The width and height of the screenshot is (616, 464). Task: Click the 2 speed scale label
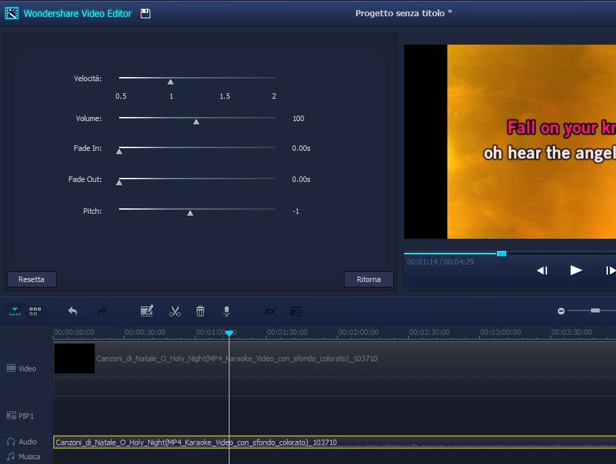point(274,96)
